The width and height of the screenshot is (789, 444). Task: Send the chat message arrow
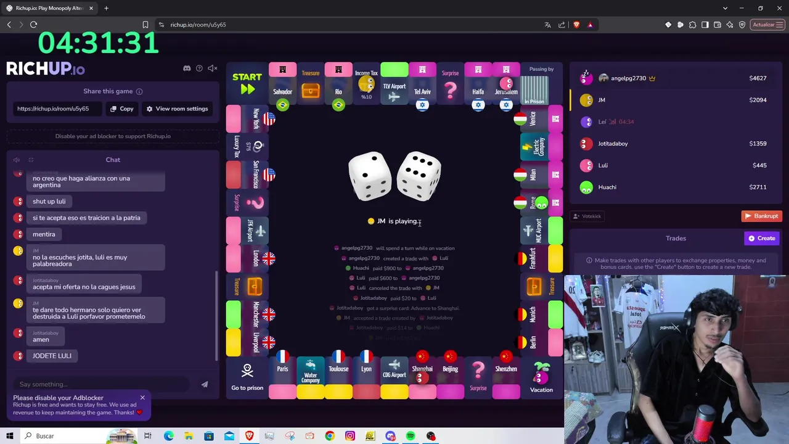(x=205, y=384)
